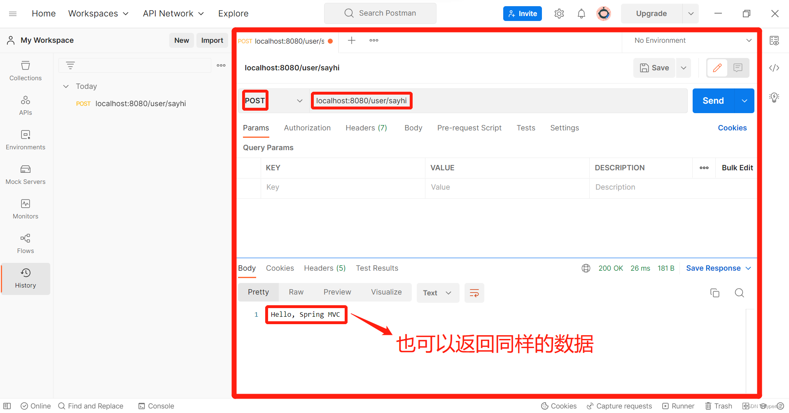Switch response view to Preview
Image resolution: width=789 pixels, height=413 pixels.
(337, 292)
